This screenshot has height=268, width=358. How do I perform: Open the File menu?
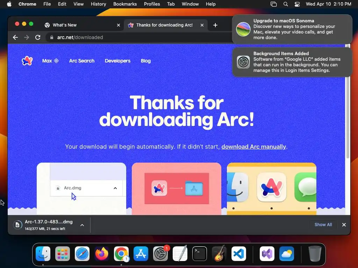coord(47,4)
